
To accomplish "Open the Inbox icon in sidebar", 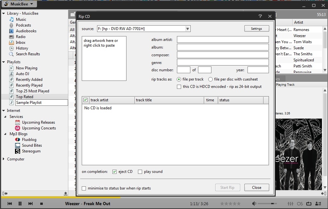I will click(11, 43).
